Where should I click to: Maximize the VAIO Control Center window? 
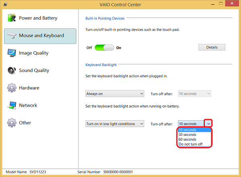(x=221, y=4)
